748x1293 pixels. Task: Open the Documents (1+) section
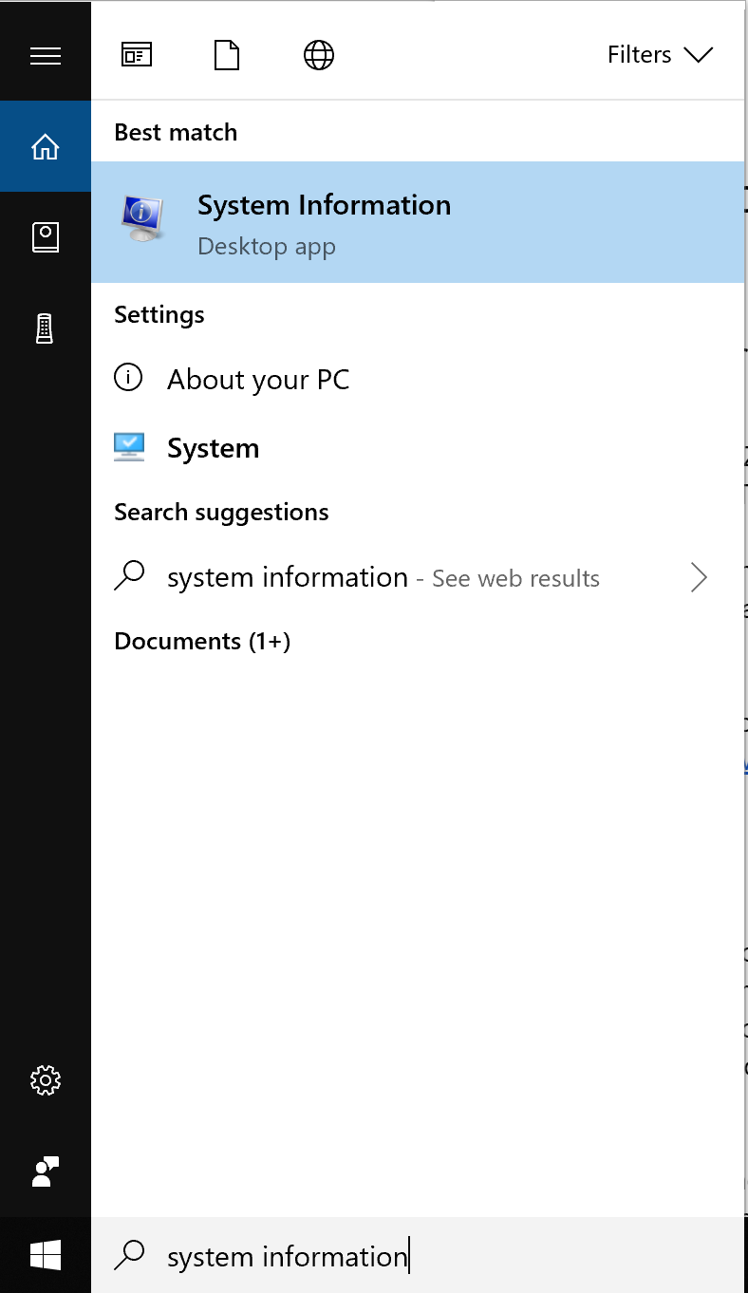[x=202, y=642]
